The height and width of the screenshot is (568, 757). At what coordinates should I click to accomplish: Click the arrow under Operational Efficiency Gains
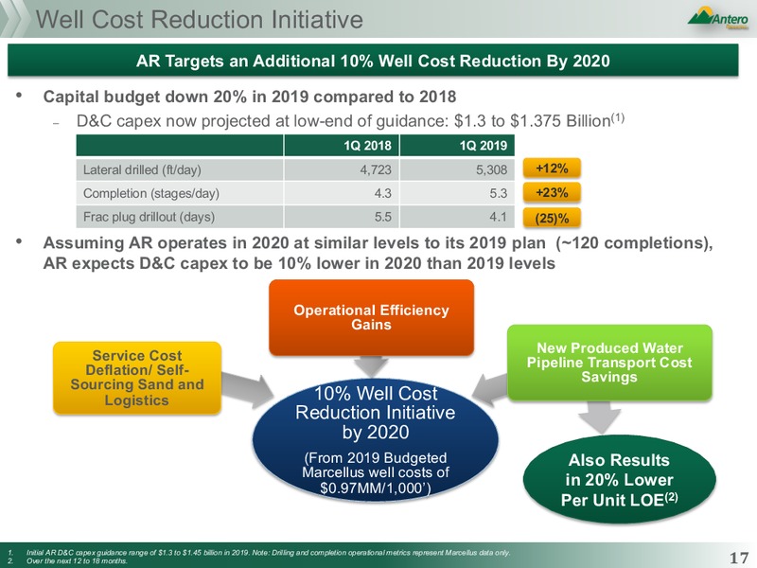pos(371,366)
